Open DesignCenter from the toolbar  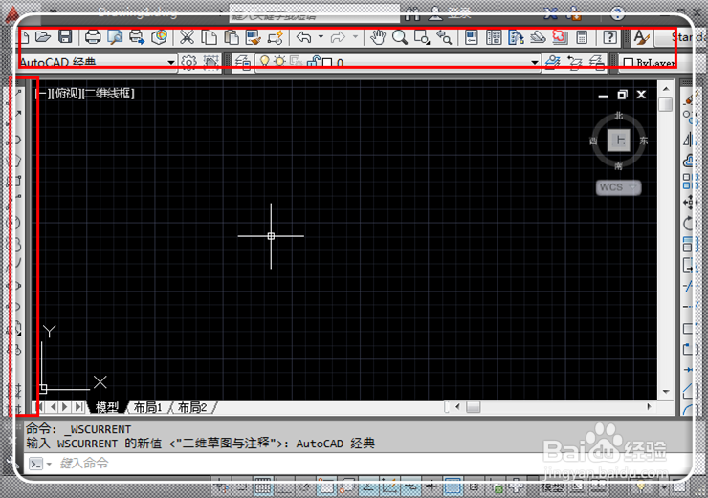[x=494, y=37]
